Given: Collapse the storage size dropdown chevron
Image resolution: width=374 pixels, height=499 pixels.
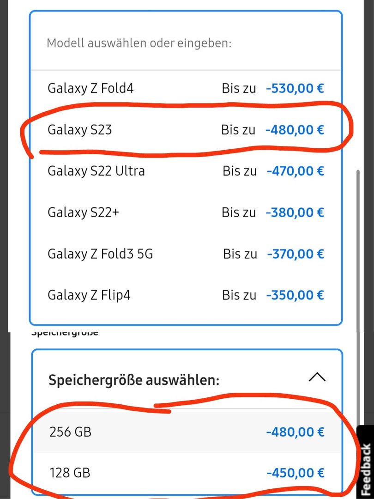Looking at the screenshot, I should pyautogui.click(x=317, y=377).
